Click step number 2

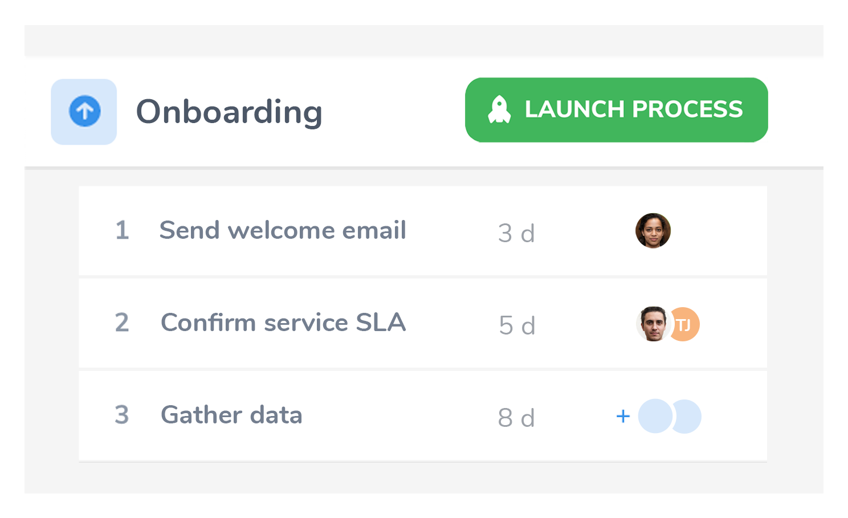tap(122, 323)
